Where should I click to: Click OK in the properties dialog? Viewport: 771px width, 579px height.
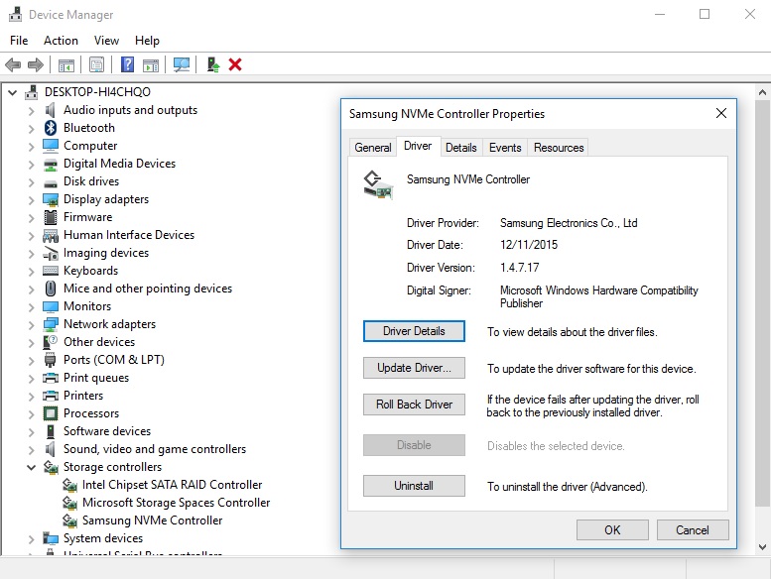tap(612, 529)
